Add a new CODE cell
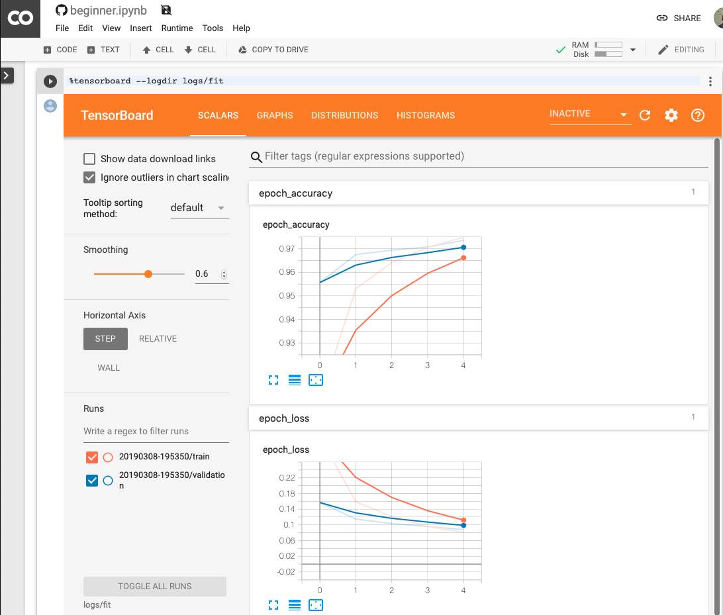 coord(60,50)
